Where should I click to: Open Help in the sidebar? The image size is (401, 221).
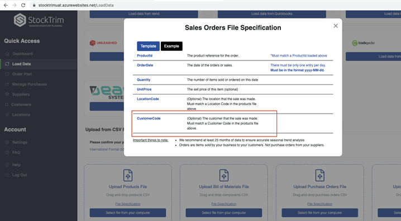(16, 165)
